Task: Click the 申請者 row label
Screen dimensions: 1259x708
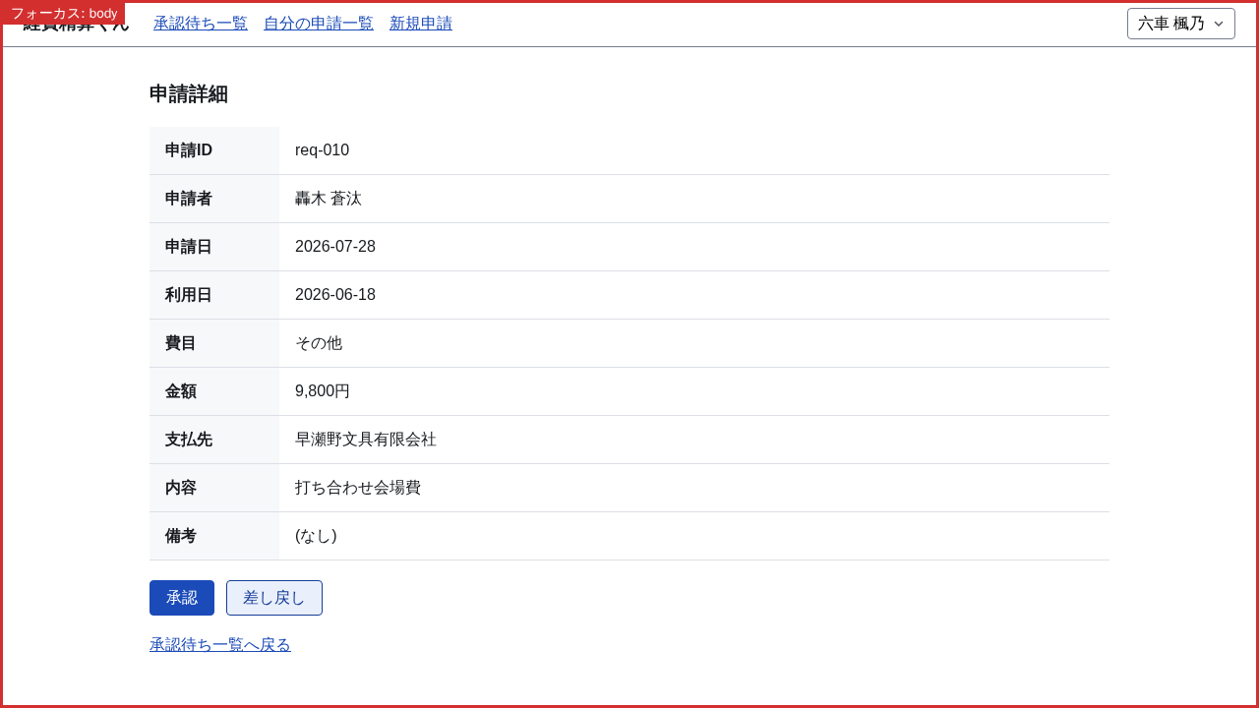Action: tap(189, 199)
